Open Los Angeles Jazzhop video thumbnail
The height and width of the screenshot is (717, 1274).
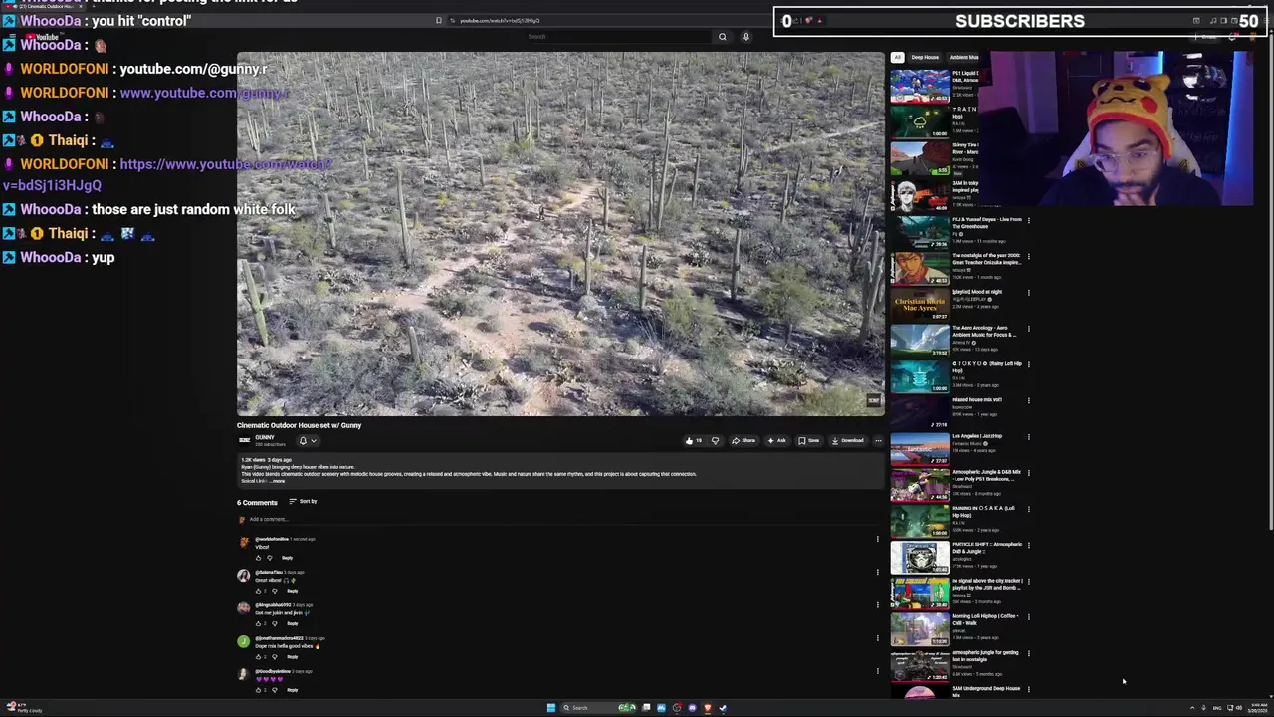[920, 447]
